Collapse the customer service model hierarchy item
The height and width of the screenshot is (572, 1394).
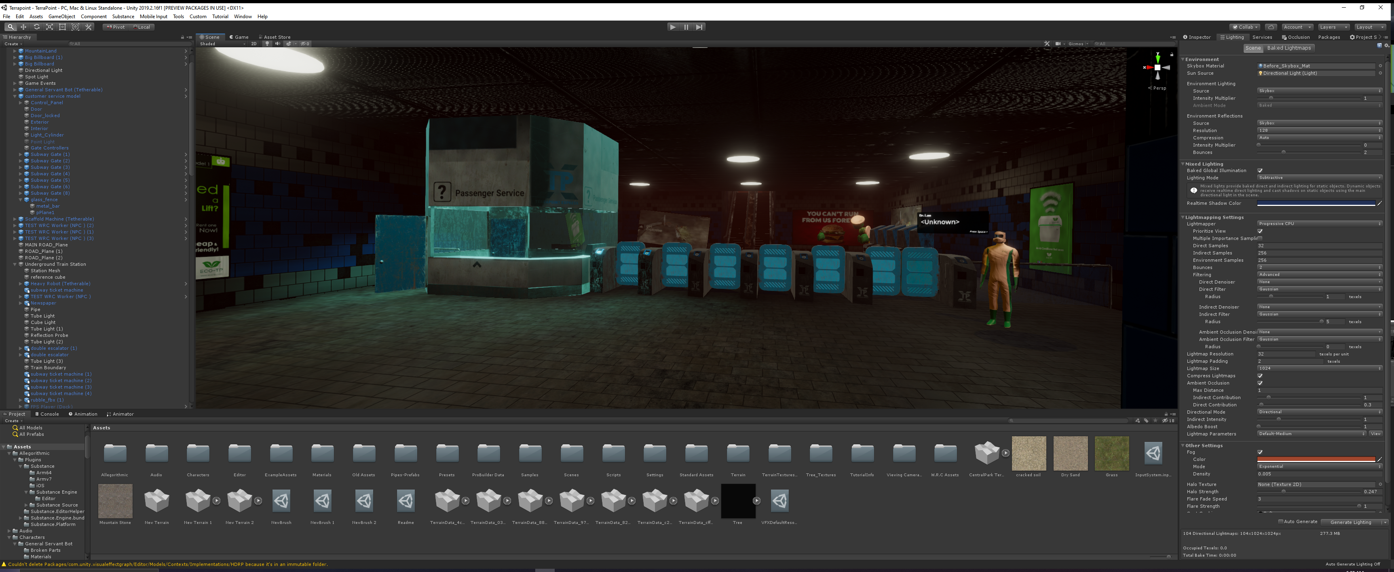coord(15,96)
